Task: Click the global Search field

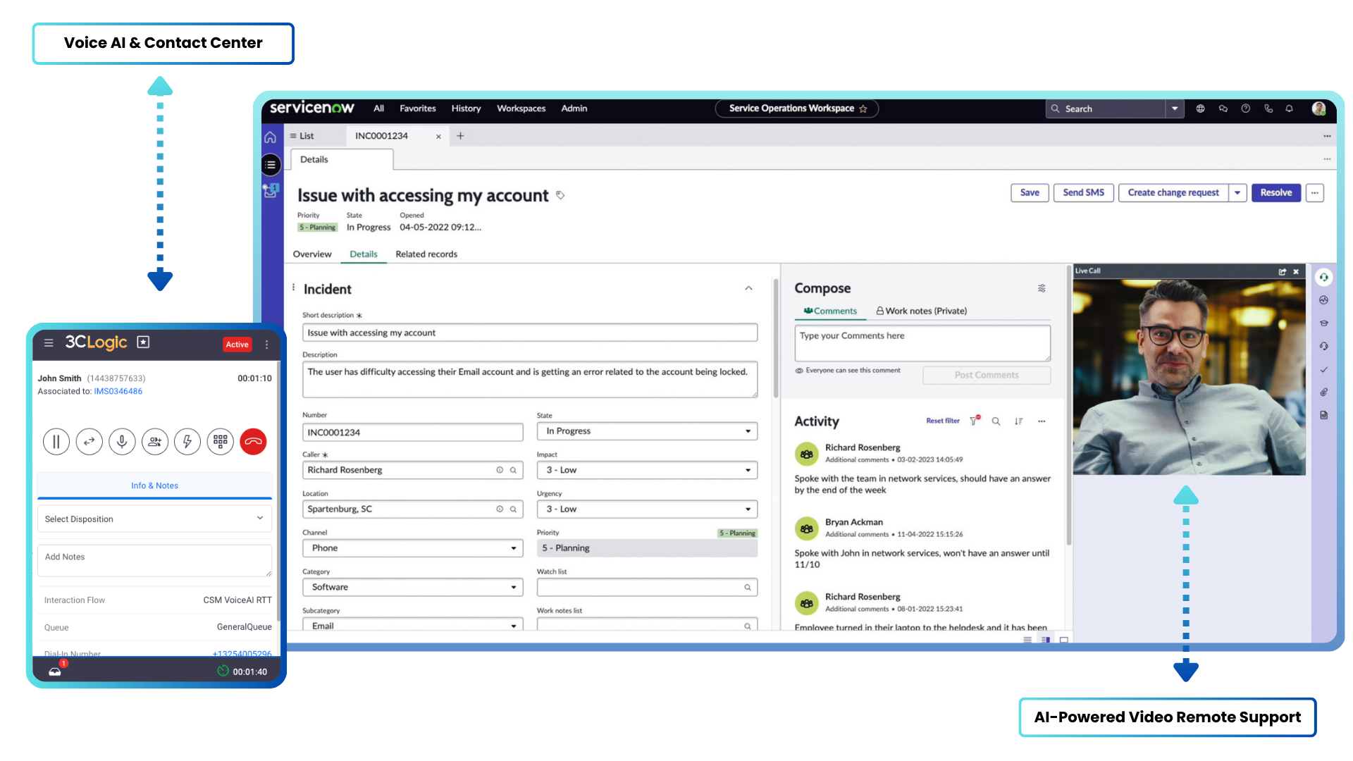Action: 1106,109
